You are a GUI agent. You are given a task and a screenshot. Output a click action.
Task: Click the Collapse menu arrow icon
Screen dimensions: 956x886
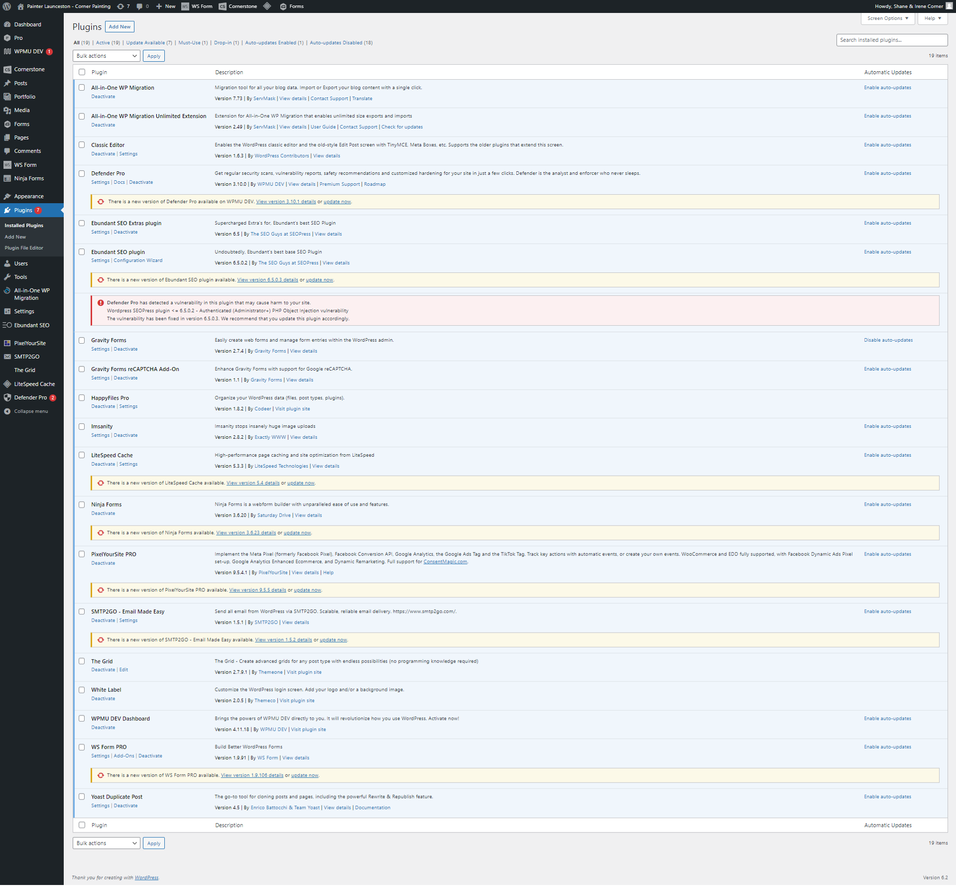click(7, 411)
